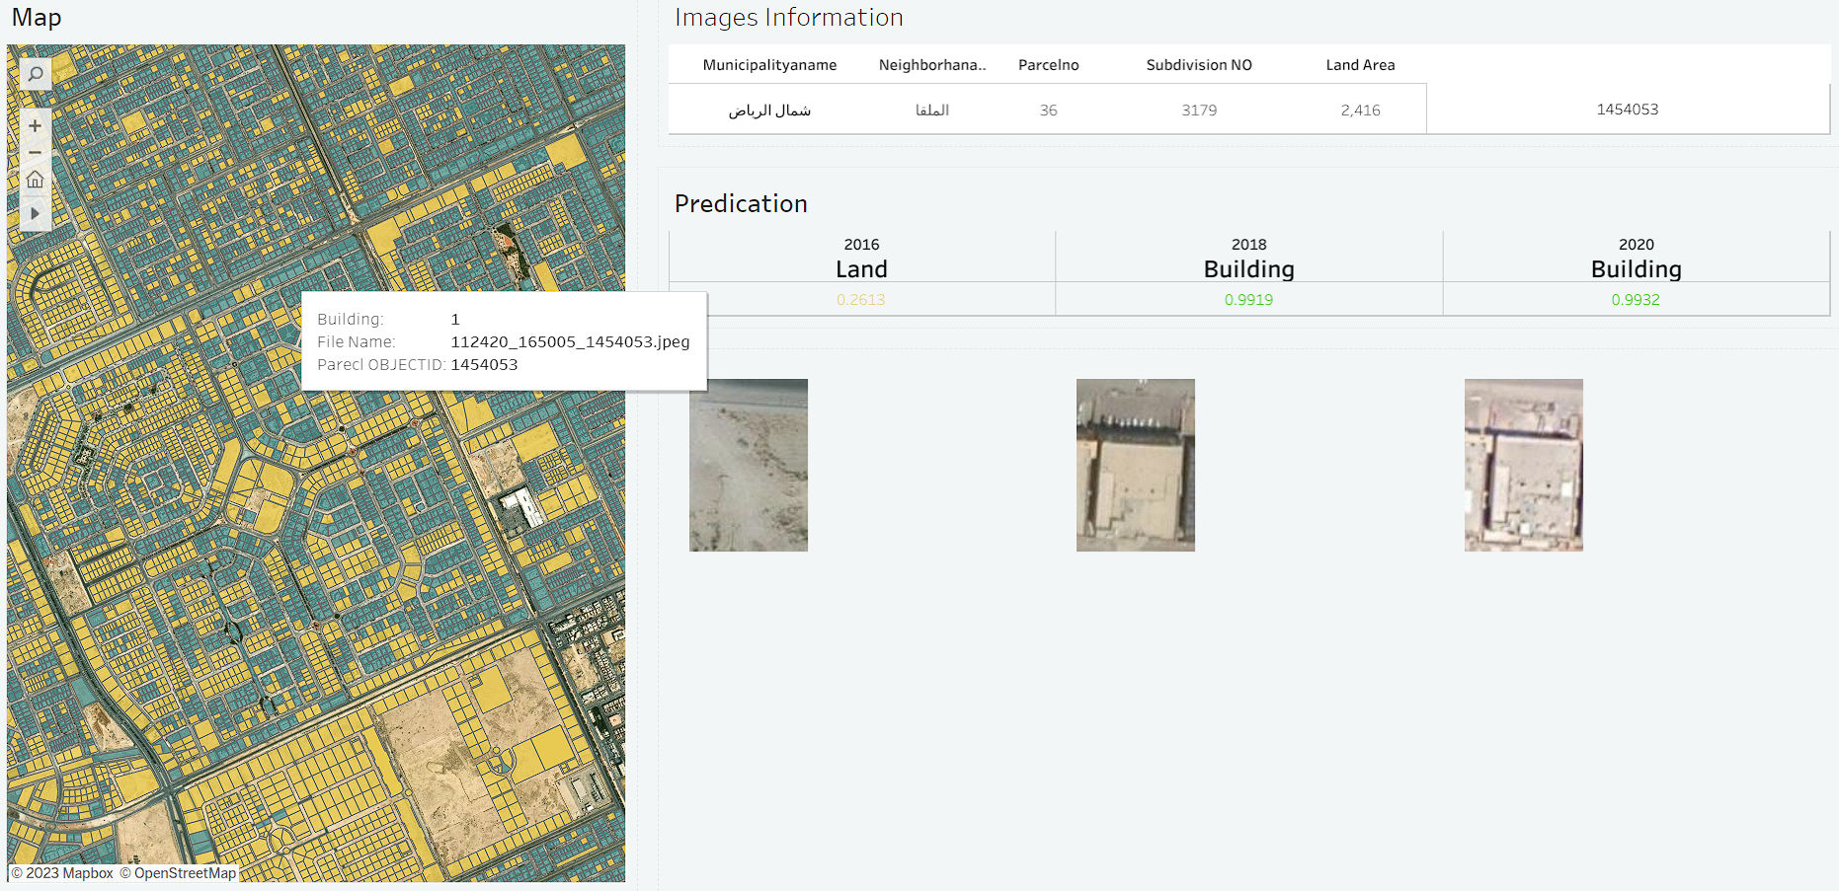Image resolution: width=1839 pixels, height=891 pixels.
Task: Click the object ID cell 1454053 in table
Action: tap(1628, 110)
